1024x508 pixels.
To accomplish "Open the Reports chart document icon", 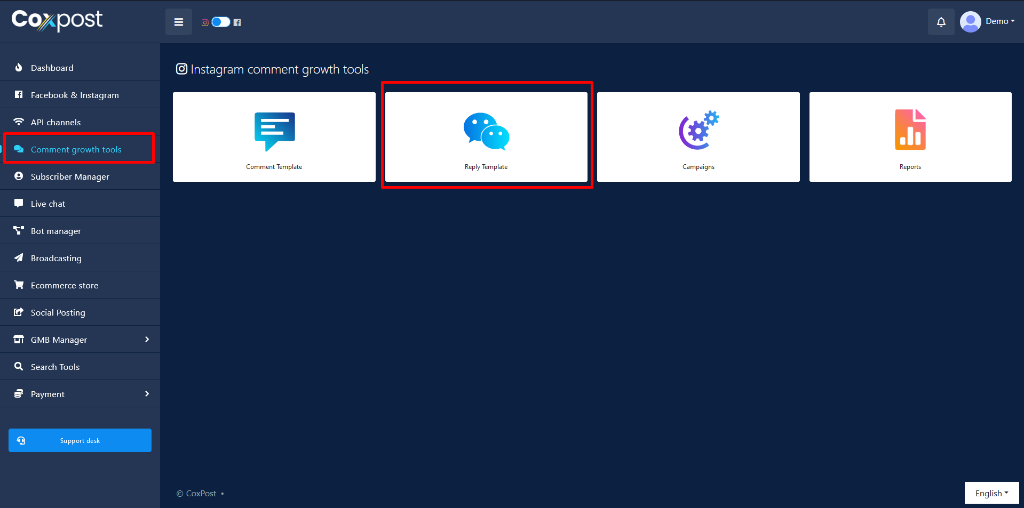I will (910, 130).
